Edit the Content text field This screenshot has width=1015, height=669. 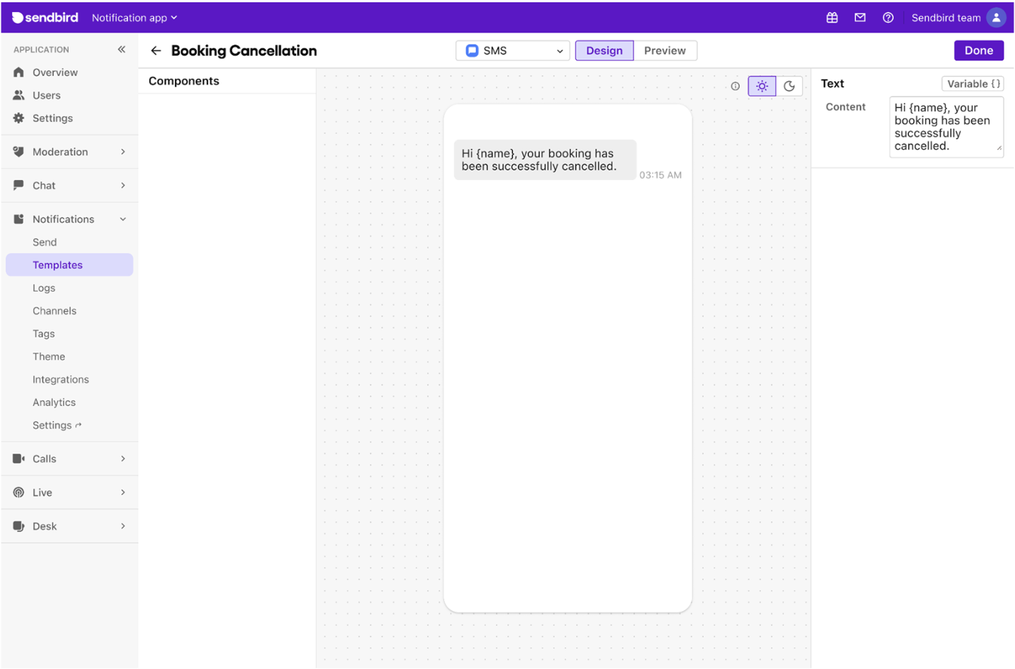coord(946,128)
